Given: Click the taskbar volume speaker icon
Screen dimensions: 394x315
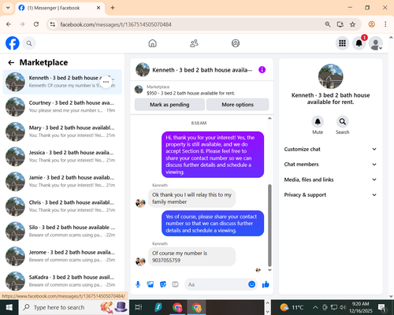Looking at the screenshot, I should point(342,307).
